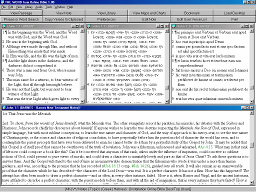Open View Maps and Charts
Screen dimensions: 256x192
tap(149, 13)
